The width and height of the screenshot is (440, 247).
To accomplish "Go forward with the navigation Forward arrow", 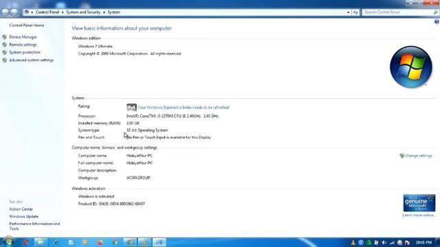I will (x=14, y=12).
